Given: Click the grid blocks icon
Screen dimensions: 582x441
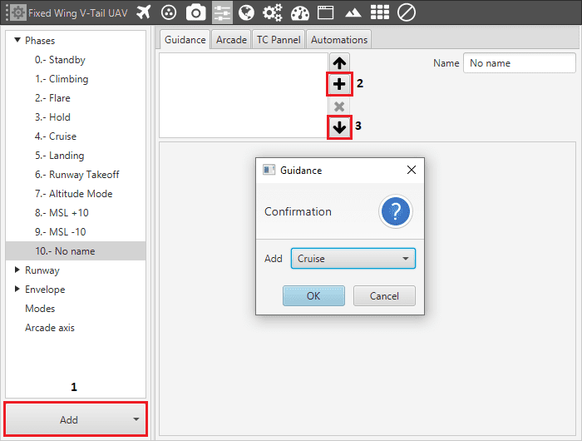Looking at the screenshot, I should [380, 12].
